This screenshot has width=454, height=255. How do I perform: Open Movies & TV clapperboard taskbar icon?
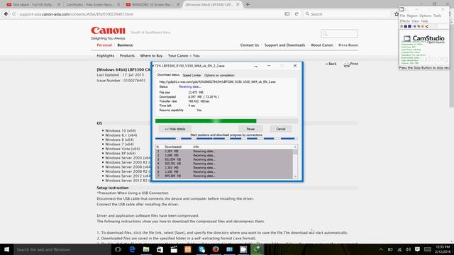point(174,249)
